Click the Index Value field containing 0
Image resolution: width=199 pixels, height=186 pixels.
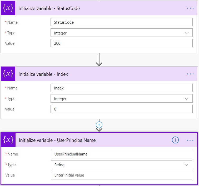point(121,109)
